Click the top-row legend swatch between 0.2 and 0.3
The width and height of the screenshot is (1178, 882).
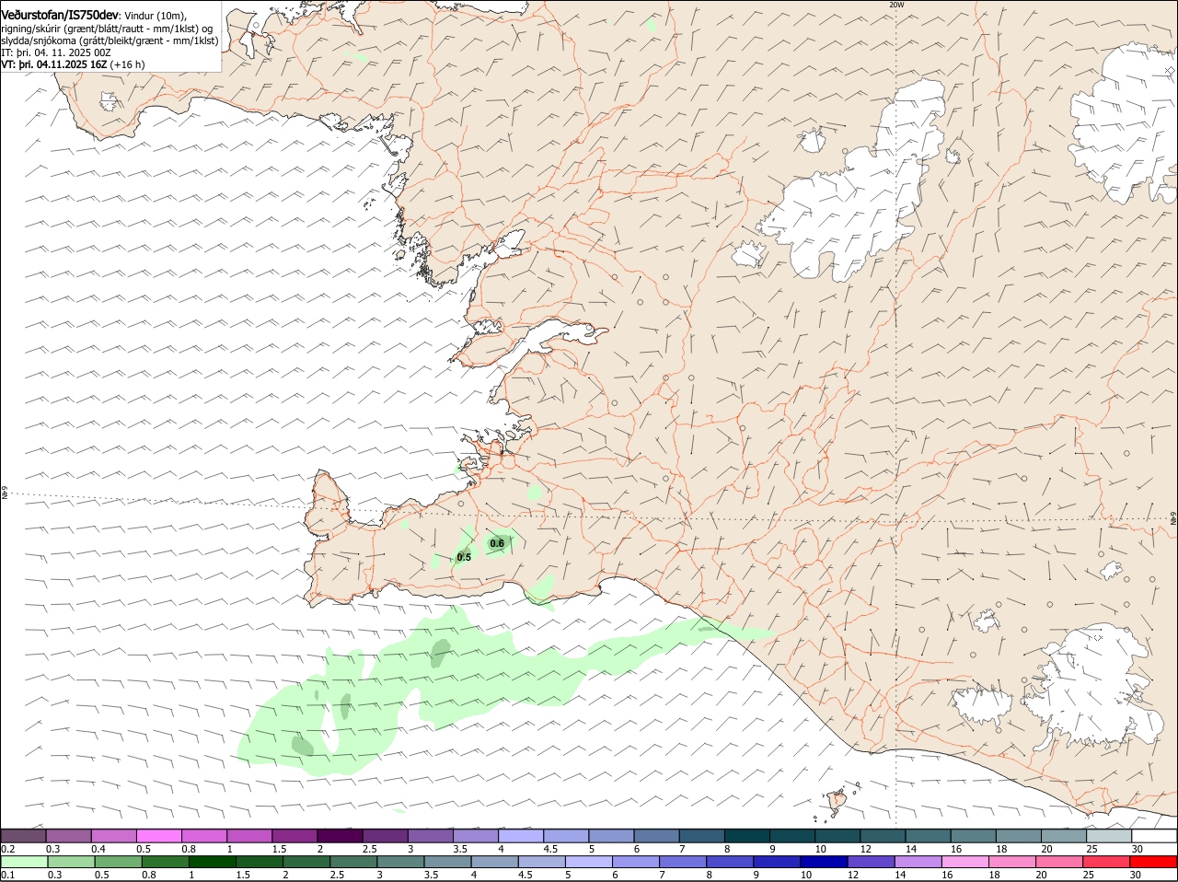click(x=23, y=836)
